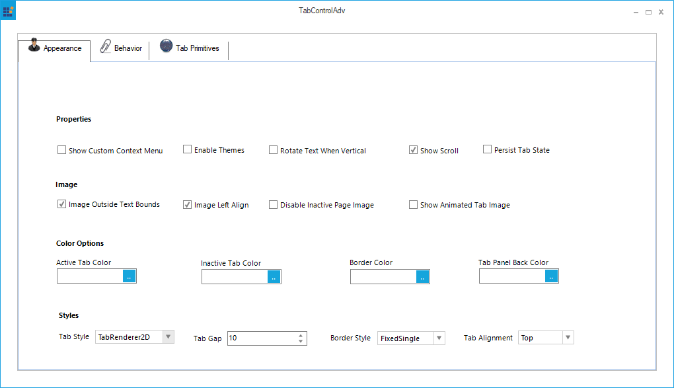Check the Enable Themes option
Screen dimensions: 674x388
187,149
